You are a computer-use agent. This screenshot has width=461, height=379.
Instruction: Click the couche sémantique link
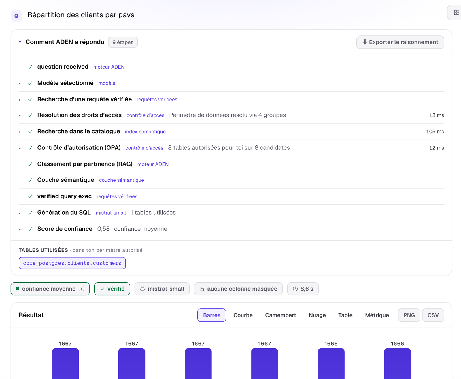[122, 180]
